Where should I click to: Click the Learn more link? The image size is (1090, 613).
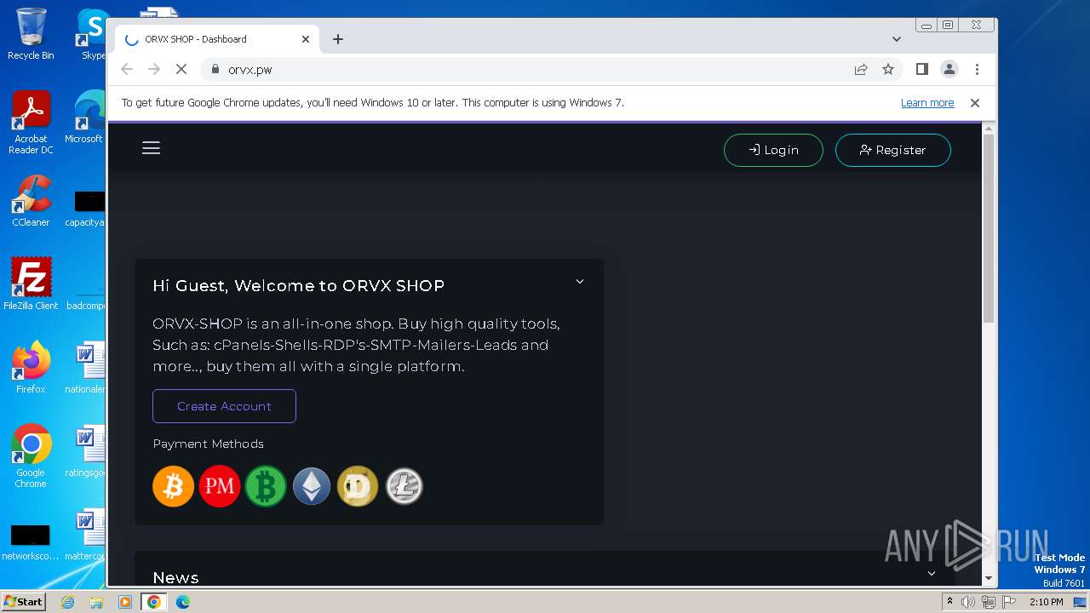927,103
